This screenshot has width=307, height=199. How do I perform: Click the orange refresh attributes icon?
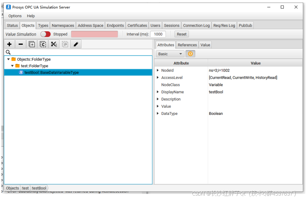tap(190, 54)
